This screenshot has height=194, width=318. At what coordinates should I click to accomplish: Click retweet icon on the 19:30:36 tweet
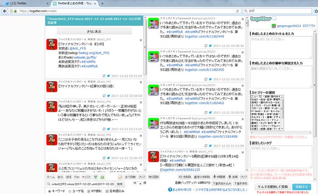coord(206,46)
